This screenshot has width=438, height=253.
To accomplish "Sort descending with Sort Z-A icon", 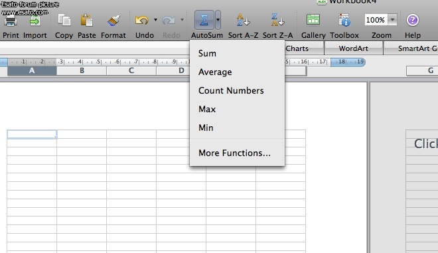I will point(277,20).
